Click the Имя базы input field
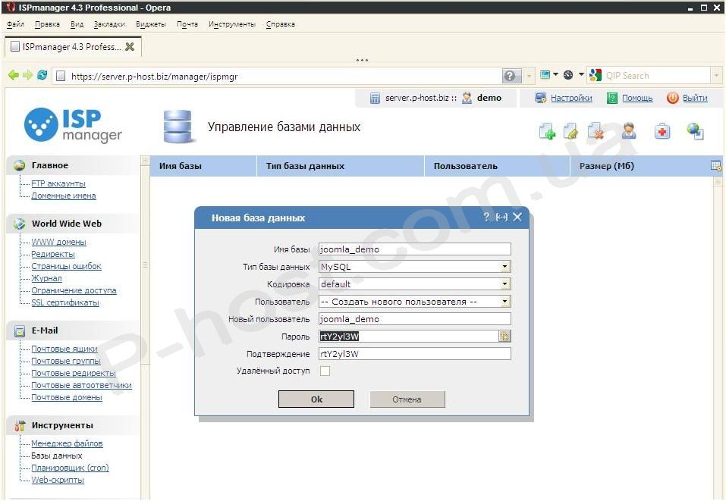The height and width of the screenshot is (501, 726). (415, 249)
